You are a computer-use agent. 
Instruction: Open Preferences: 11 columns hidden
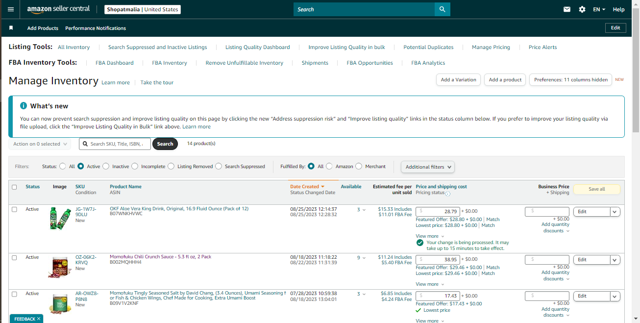pos(570,80)
